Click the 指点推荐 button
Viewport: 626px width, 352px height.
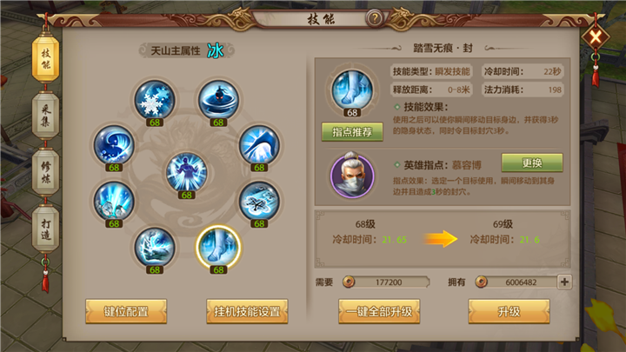352,132
